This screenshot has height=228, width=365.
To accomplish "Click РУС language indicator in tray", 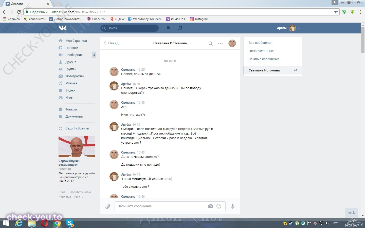I will 336,223.
